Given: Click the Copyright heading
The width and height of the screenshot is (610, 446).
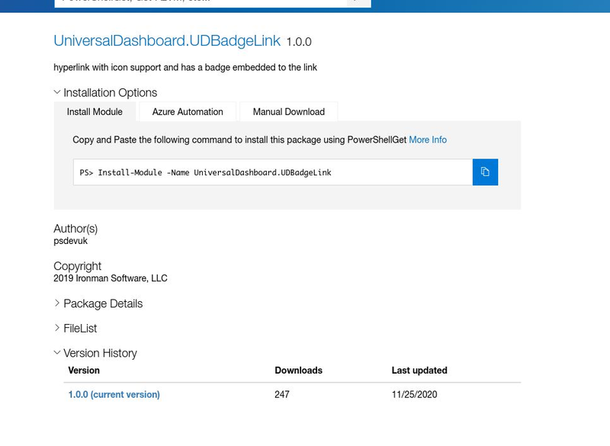Looking at the screenshot, I should click(77, 266).
